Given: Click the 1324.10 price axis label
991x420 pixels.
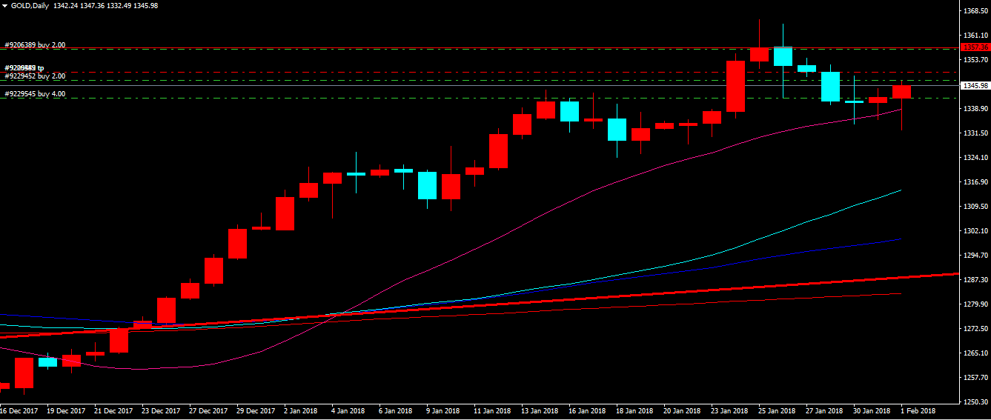Looking at the screenshot, I should (x=975, y=158).
